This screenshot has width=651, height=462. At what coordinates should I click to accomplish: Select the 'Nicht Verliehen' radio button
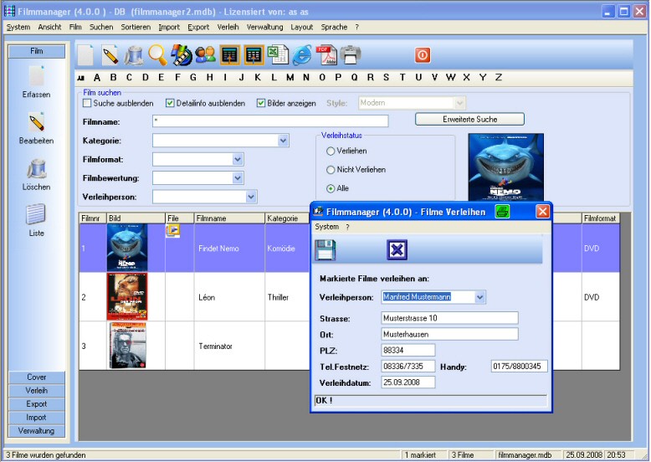(x=331, y=170)
